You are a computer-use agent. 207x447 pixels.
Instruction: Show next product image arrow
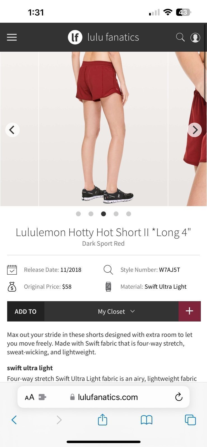195,130
